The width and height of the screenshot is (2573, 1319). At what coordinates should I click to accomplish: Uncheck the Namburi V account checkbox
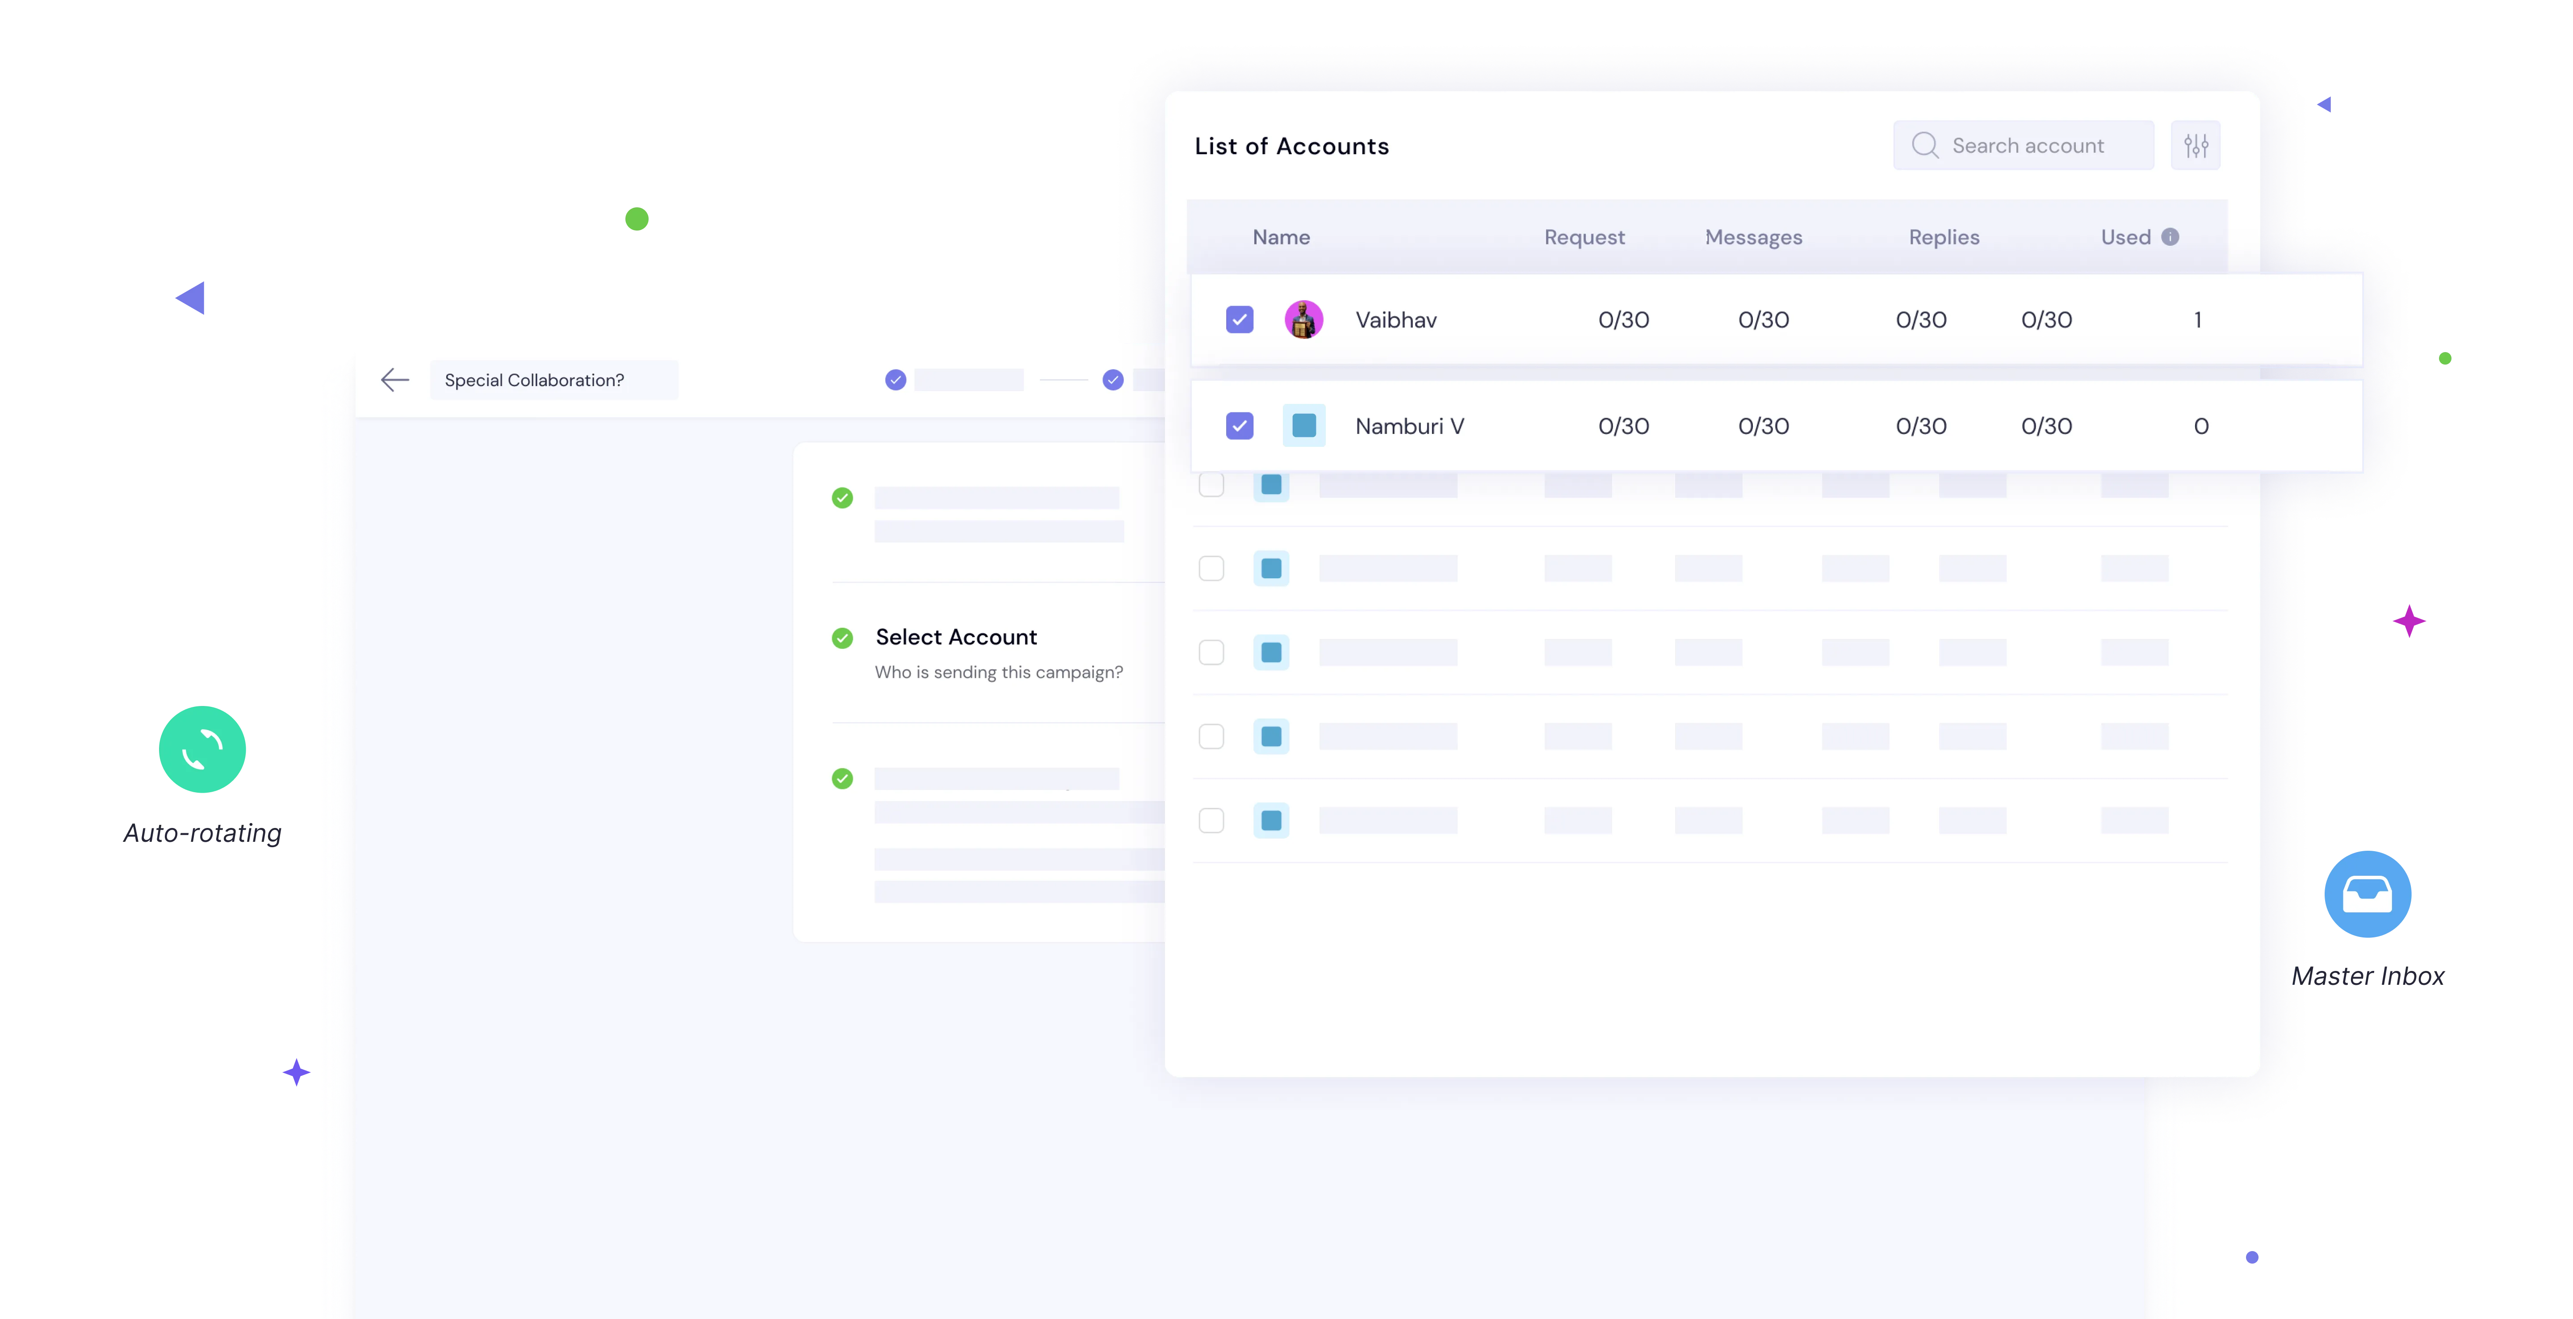click(x=1240, y=426)
